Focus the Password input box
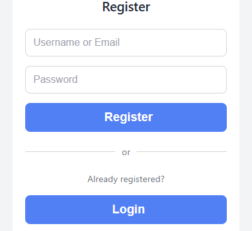 click(126, 80)
